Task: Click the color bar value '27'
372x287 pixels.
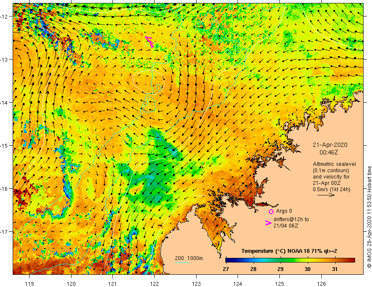Action: (x=226, y=269)
